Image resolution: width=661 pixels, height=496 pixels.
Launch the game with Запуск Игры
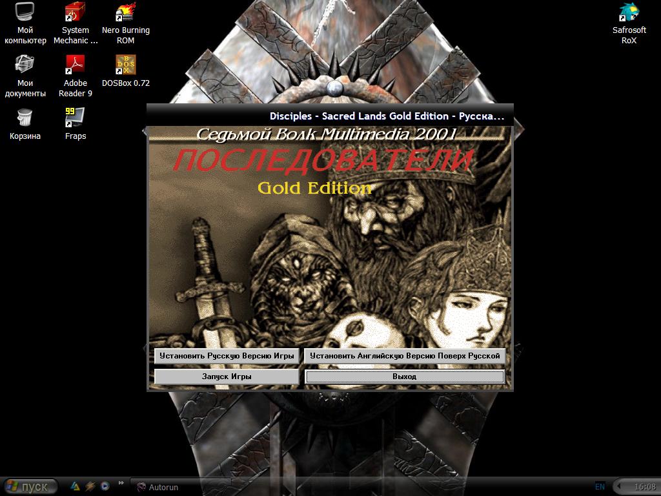(227, 377)
